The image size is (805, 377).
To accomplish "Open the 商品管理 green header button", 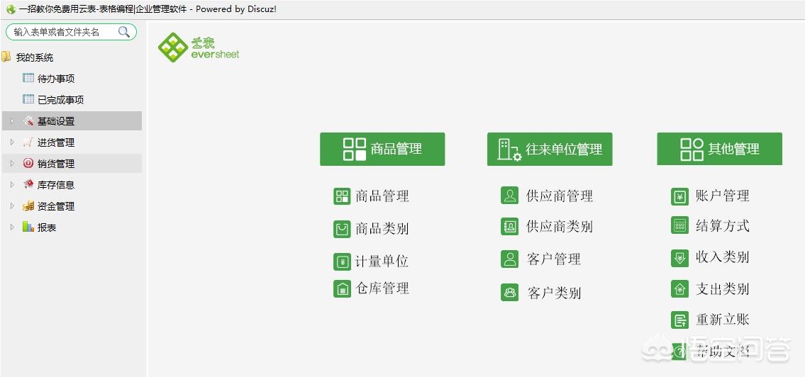I will pos(382,150).
